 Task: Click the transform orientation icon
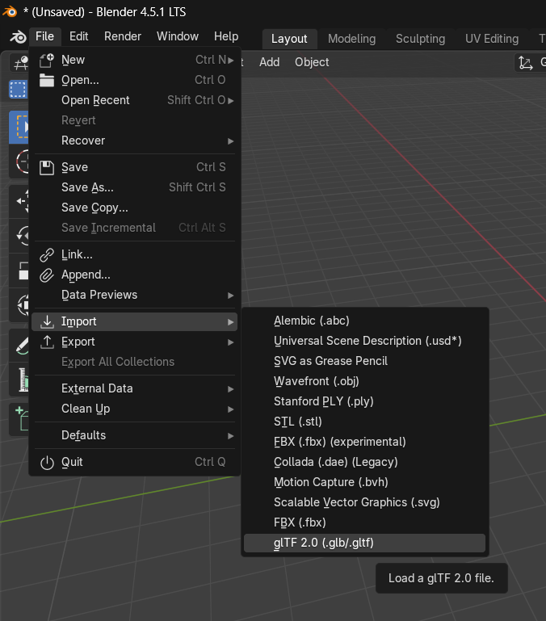pos(525,62)
